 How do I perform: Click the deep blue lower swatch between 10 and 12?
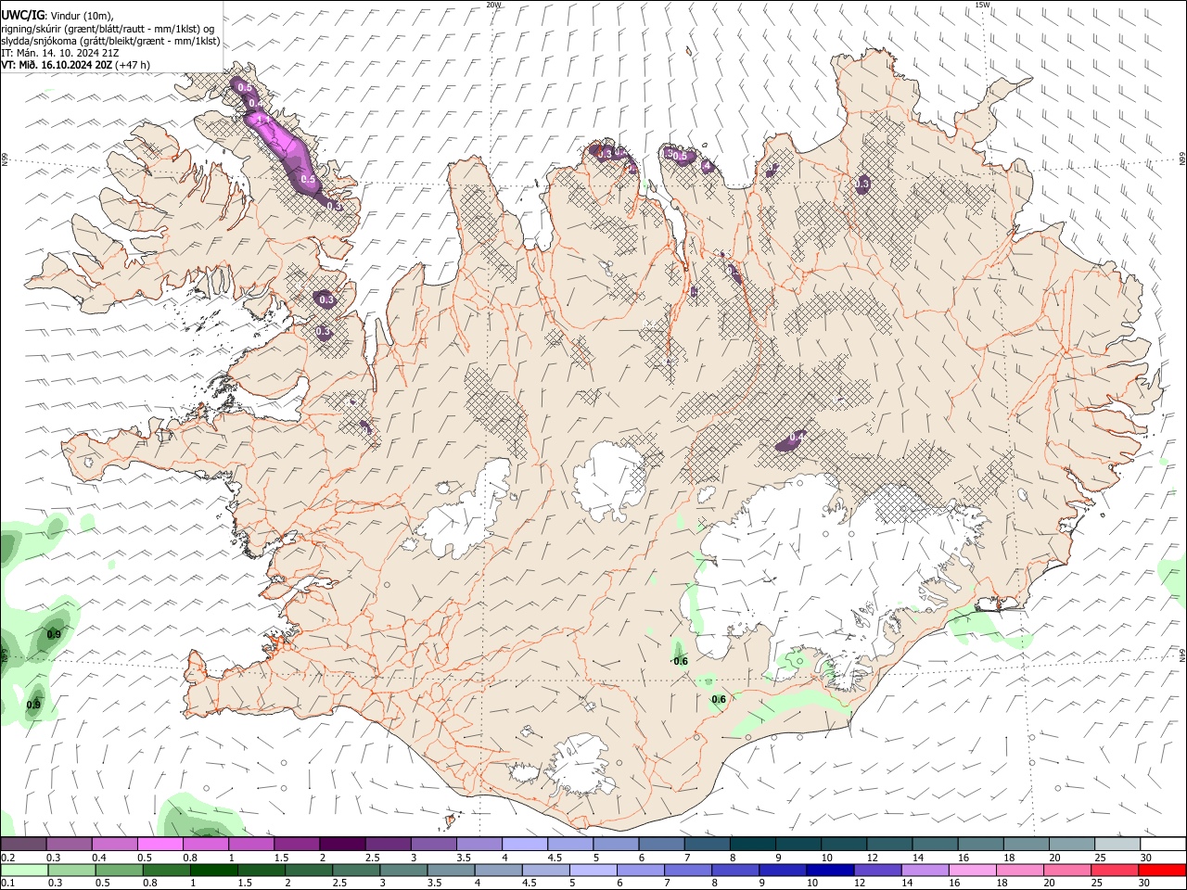click(x=830, y=870)
